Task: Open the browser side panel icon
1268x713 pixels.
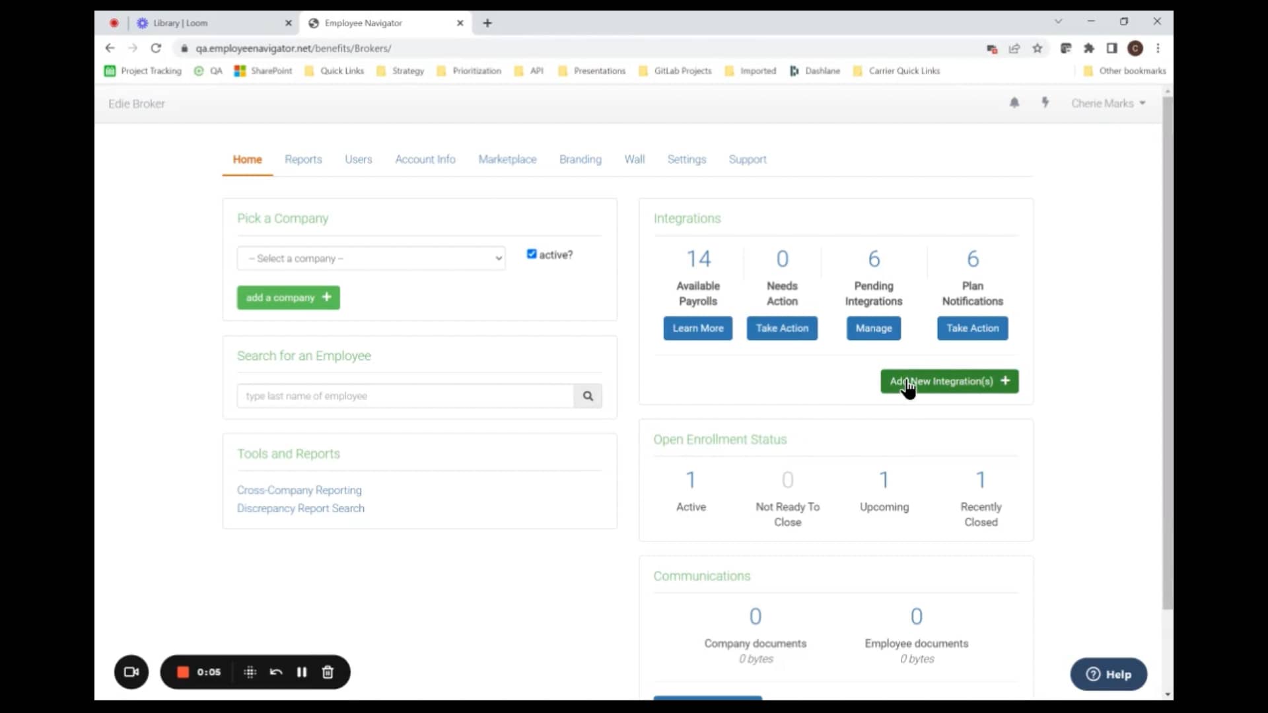Action: pyautogui.click(x=1112, y=48)
